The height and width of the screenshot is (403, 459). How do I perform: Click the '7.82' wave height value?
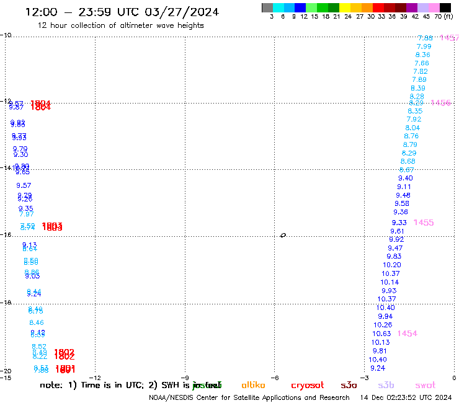[x=421, y=71]
